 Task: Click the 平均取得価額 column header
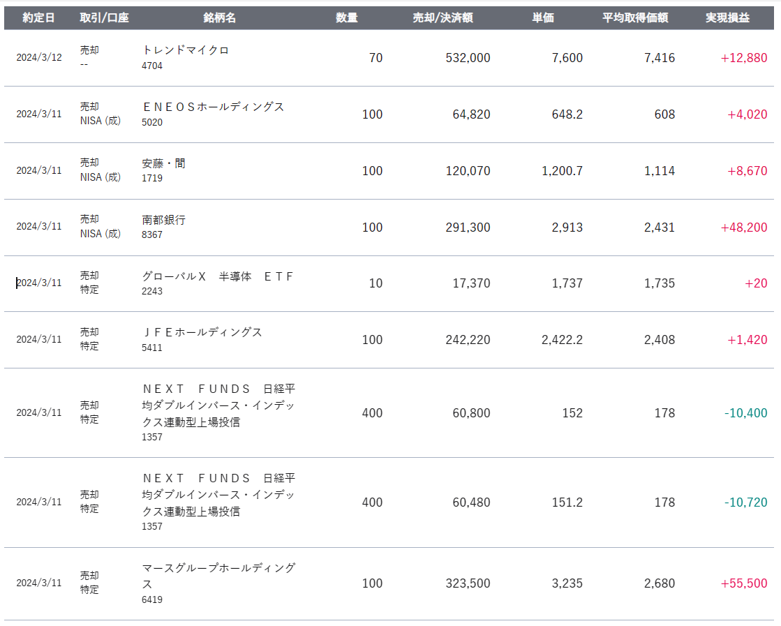635,18
